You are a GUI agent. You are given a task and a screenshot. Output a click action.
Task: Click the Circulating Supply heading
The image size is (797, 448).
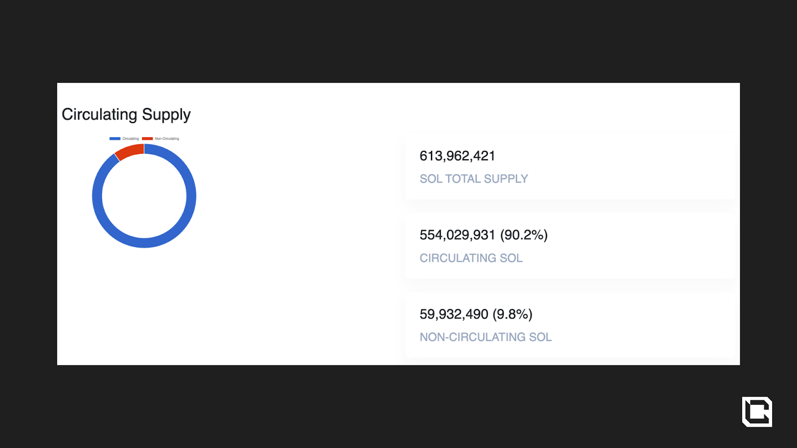tap(126, 114)
